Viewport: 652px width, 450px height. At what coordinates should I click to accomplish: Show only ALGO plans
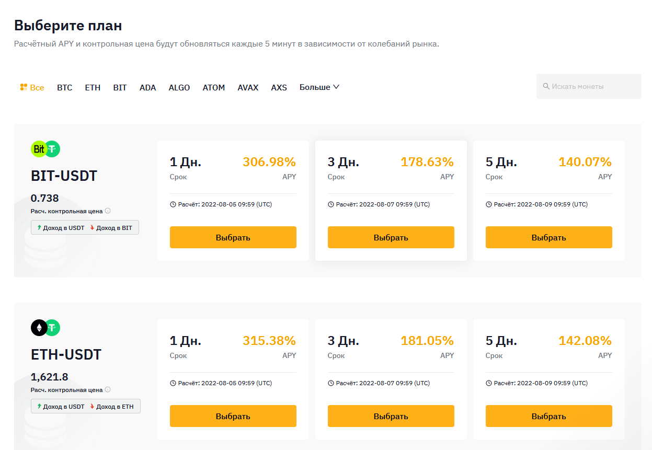(x=179, y=88)
